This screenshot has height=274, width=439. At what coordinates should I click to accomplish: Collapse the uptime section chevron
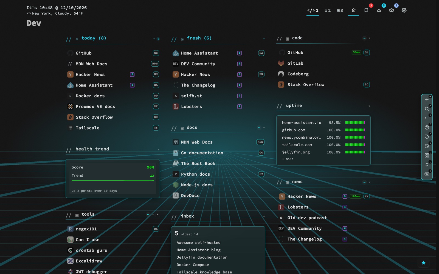[369, 106]
